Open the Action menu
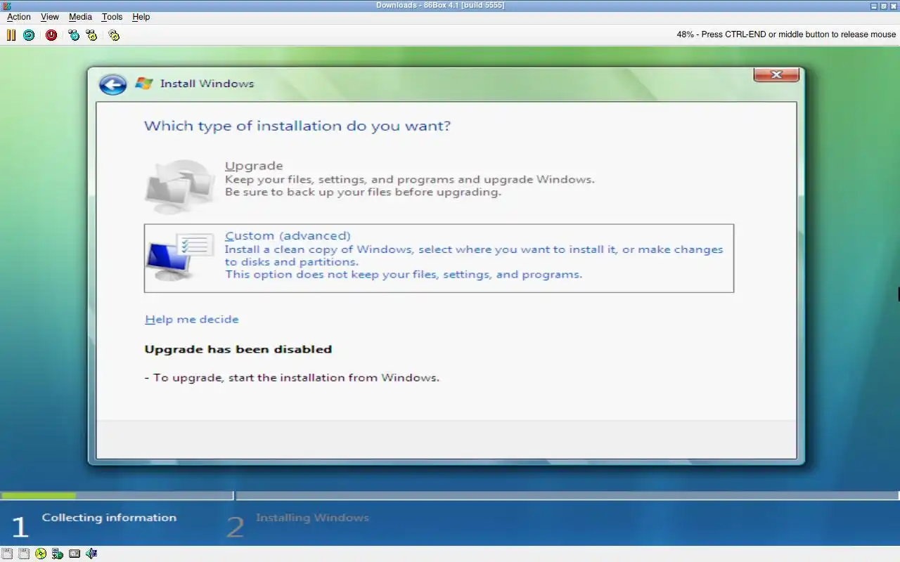Viewport: 900px width, 562px height. (19, 17)
